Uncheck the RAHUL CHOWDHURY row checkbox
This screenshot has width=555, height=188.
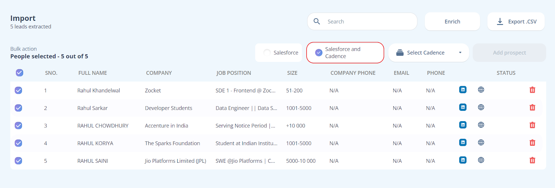pyautogui.click(x=18, y=125)
